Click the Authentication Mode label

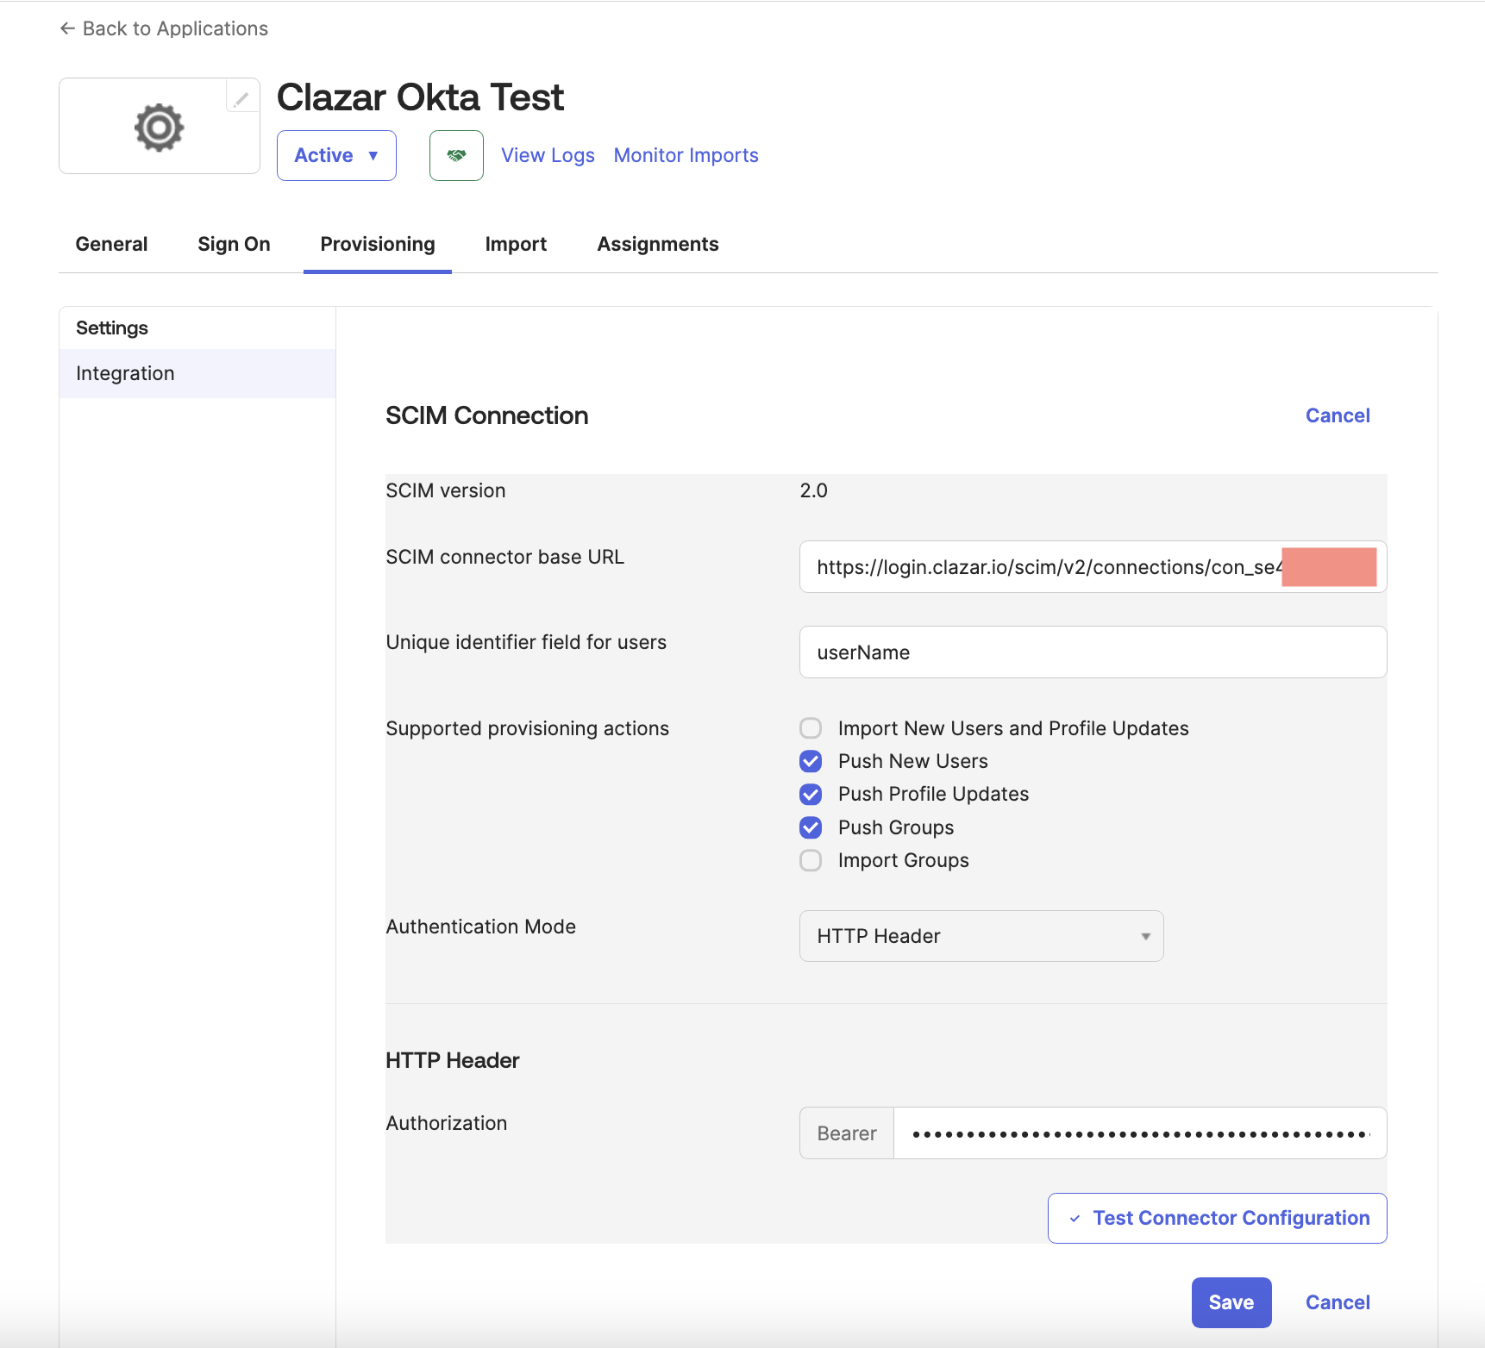click(x=481, y=927)
